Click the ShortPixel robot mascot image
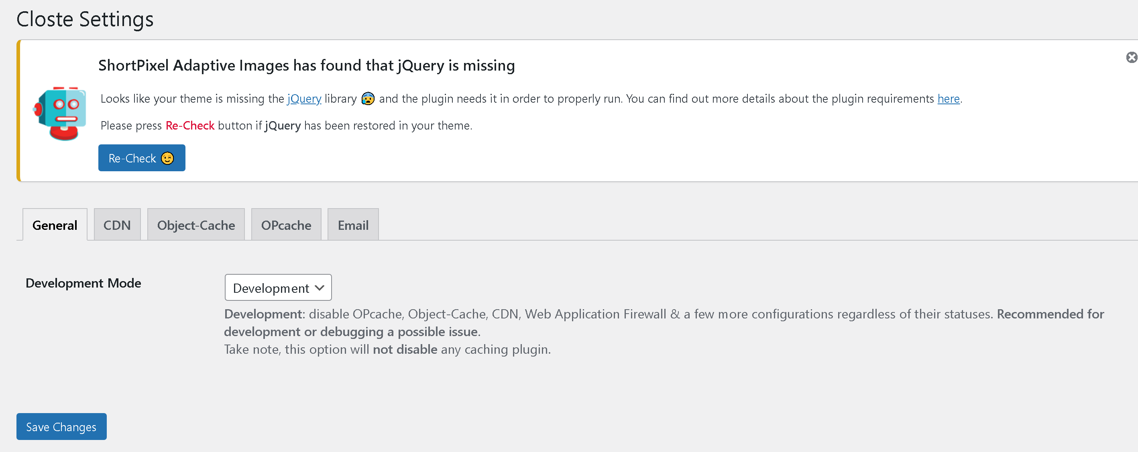 [x=60, y=114]
